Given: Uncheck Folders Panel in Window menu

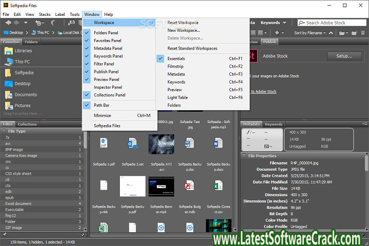Looking at the screenshot, I should tap(108, 33).
